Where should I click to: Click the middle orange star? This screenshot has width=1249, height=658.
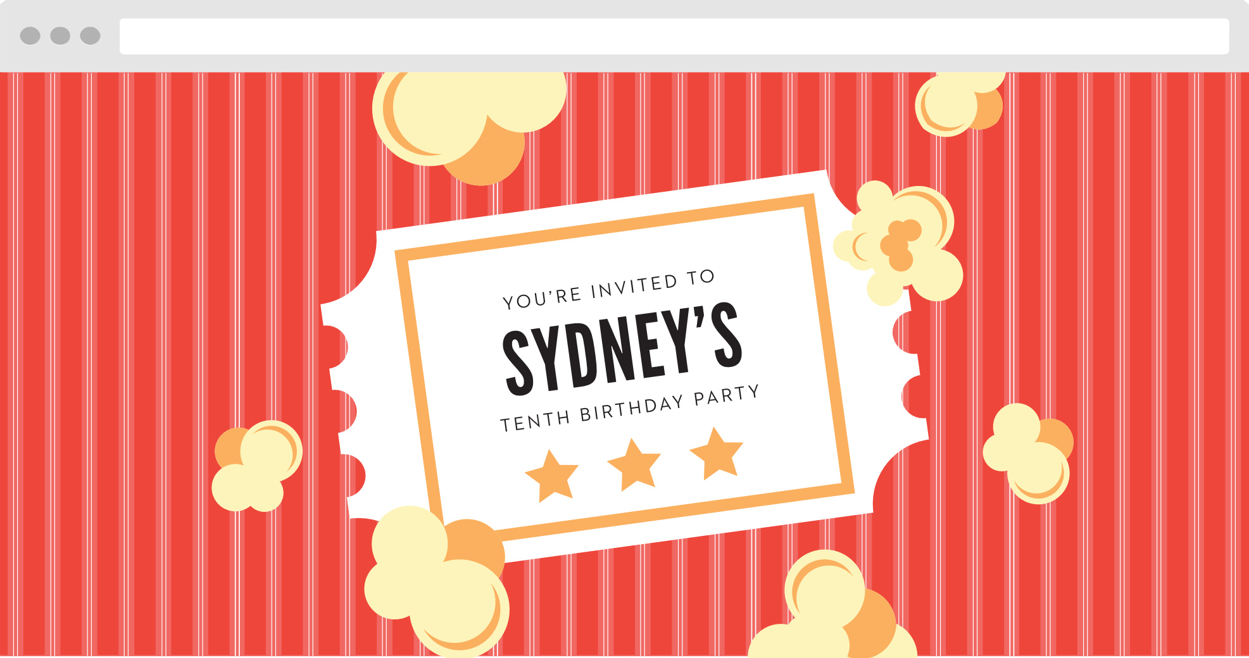pyautogui.click(x=634, y=465)
